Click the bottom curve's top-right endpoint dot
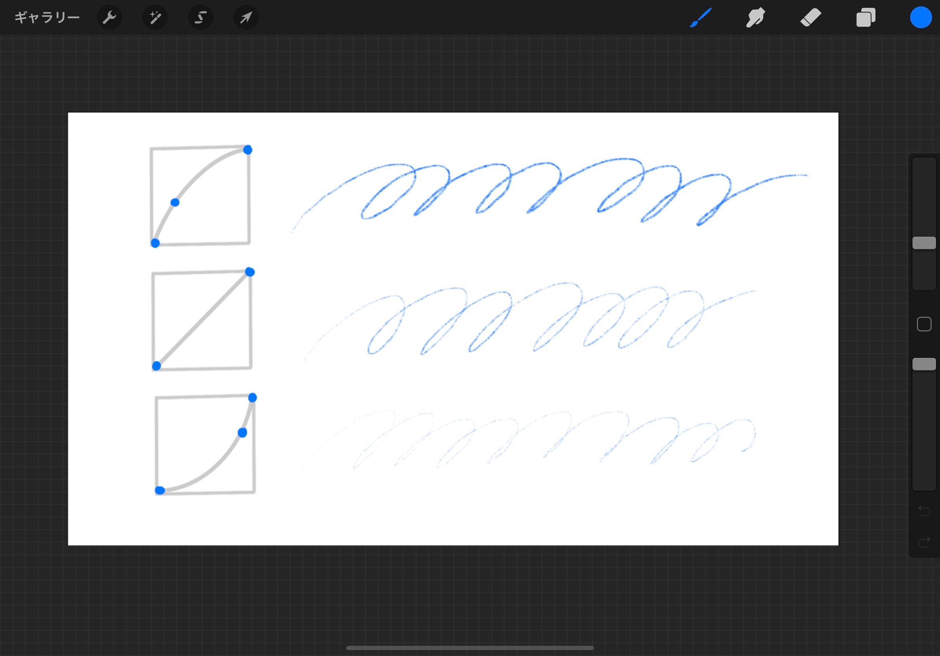Viewport: 940px width, 656px height. (x=253, y=398)
